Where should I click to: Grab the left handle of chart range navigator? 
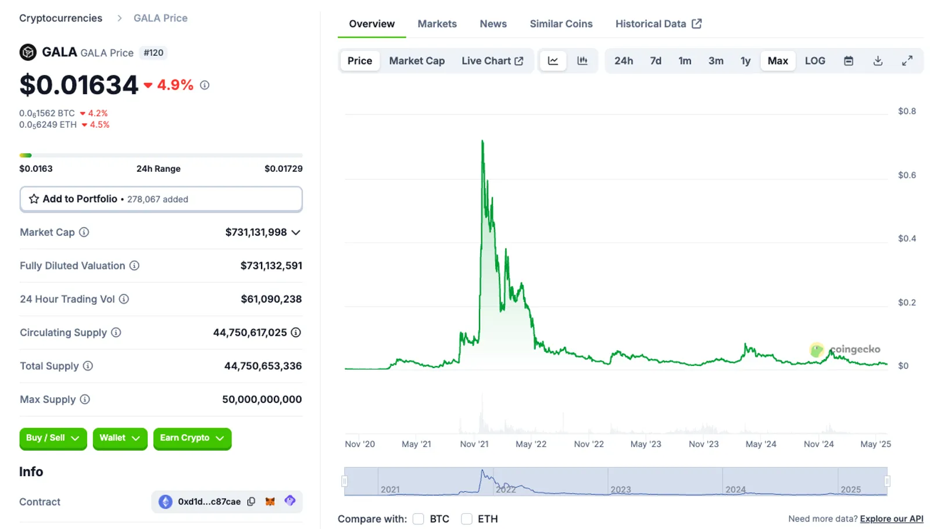(x=345, y=481)
